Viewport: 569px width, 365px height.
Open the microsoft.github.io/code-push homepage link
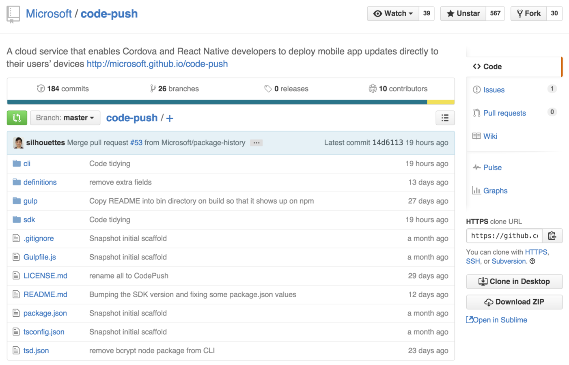(x=157, y=64)
